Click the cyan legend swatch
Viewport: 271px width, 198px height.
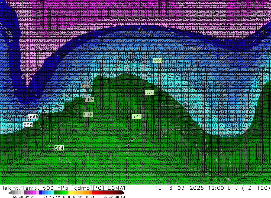[x=52, y=193]
